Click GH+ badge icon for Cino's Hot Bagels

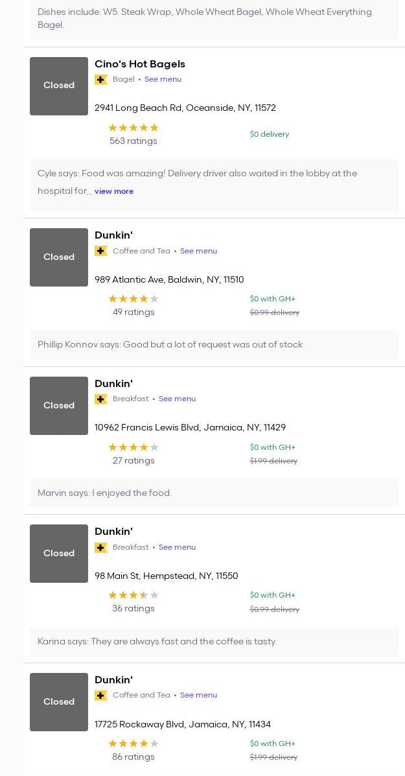(100, 80)
